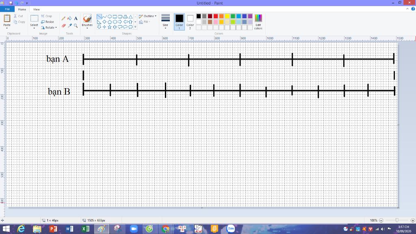Select the Magnifier tool
Image resolution: width=416 pixels, height=234 pixels.
click(76, 26)
